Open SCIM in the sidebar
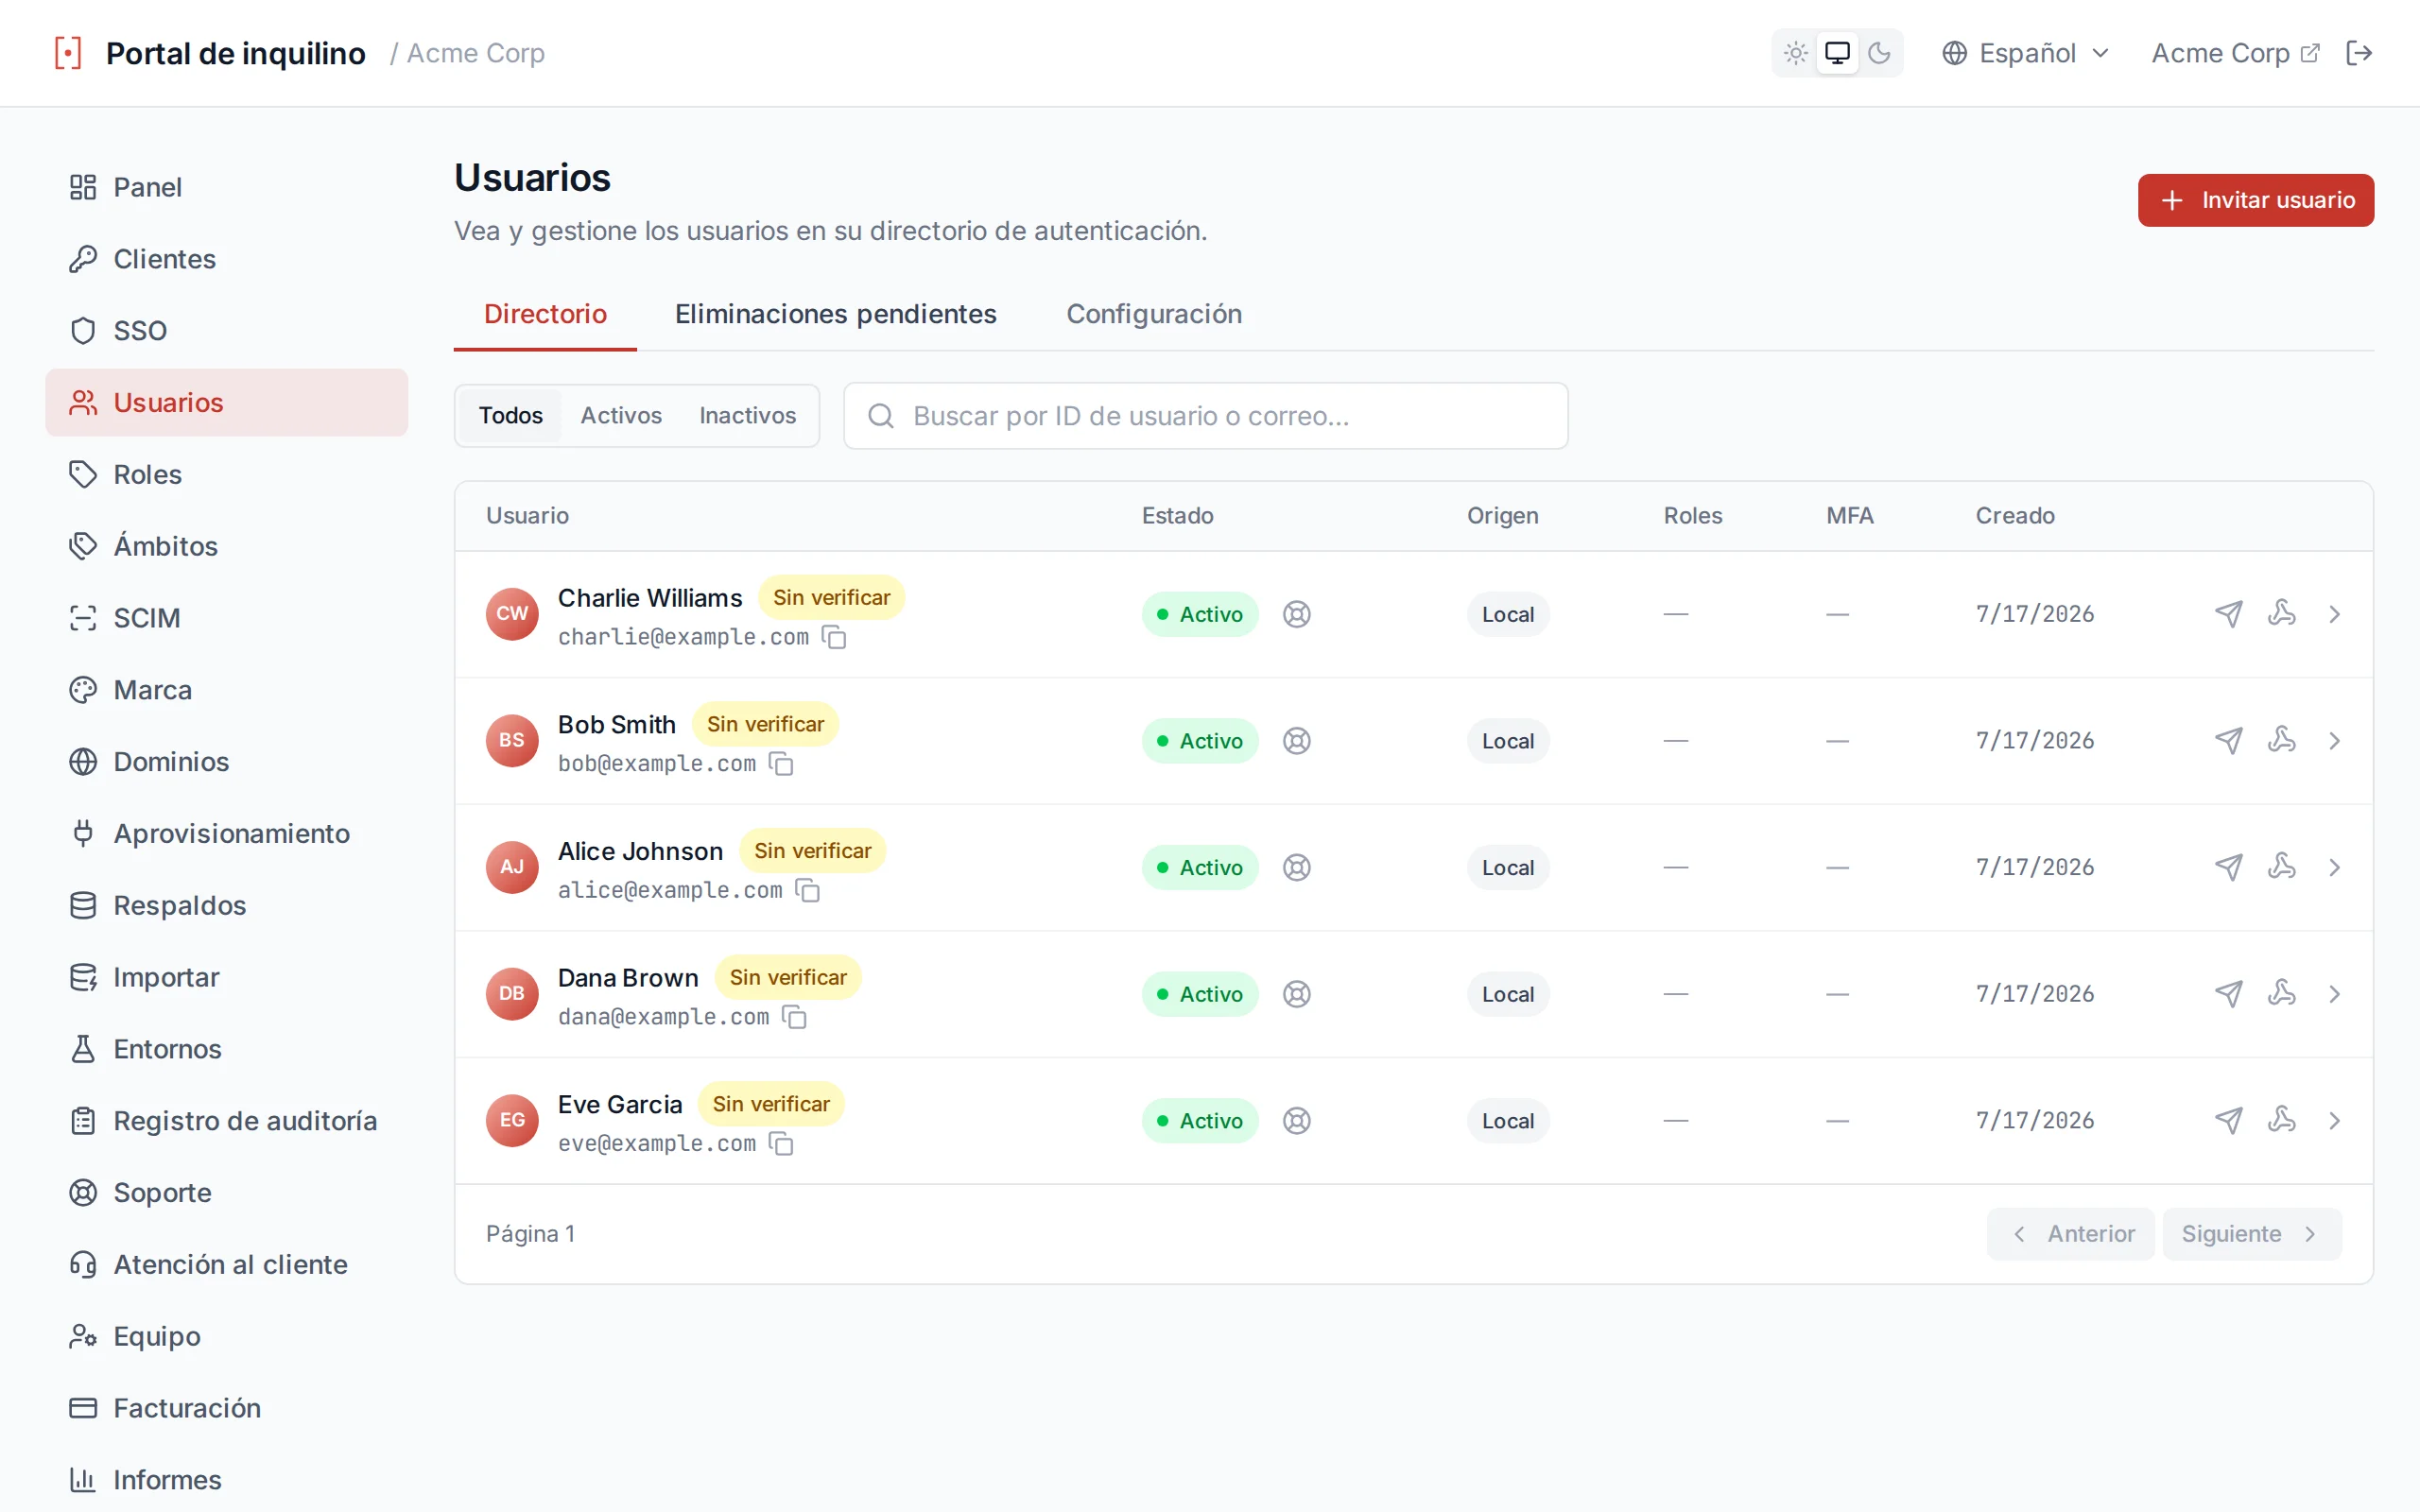 coord(226,618)
